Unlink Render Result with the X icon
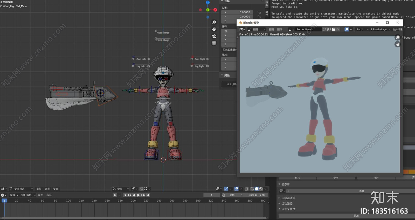This screenshot has width=415, height=220. [338, 30]
